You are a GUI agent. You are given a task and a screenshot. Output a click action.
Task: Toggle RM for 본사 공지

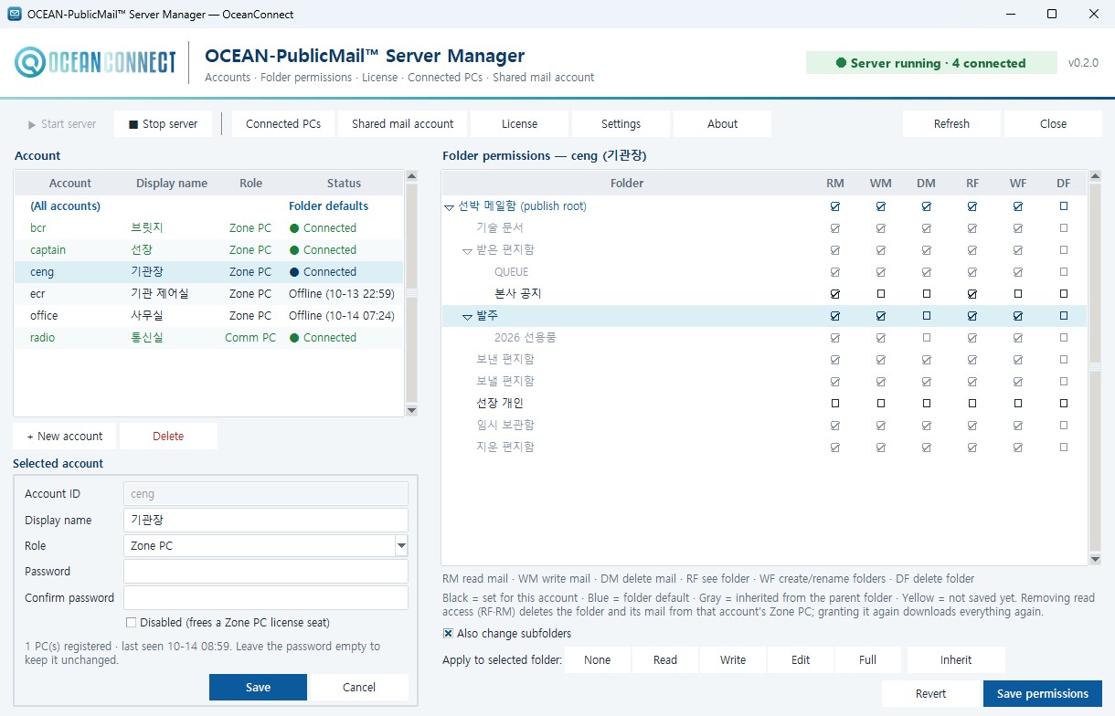[835, 294]
